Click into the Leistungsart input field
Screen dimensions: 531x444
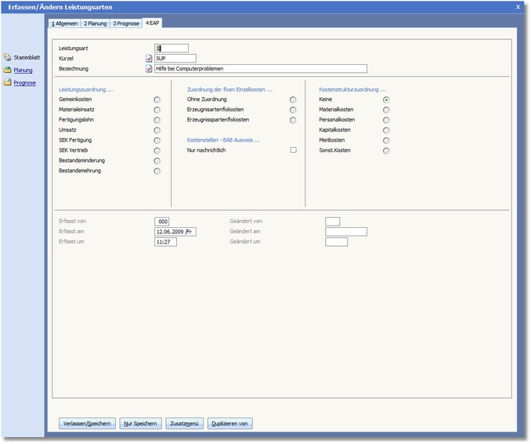(x=172, y=48)
